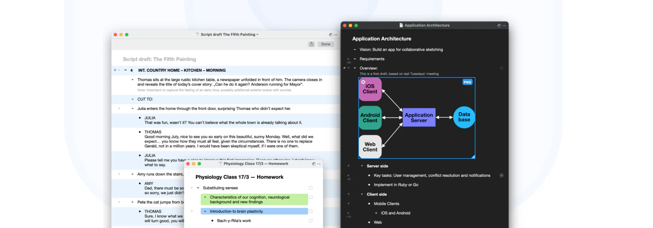653x228 pixels.
Task: Open the title dropdown of Script draft The Fifth Painting
Action: click(257, 35)
